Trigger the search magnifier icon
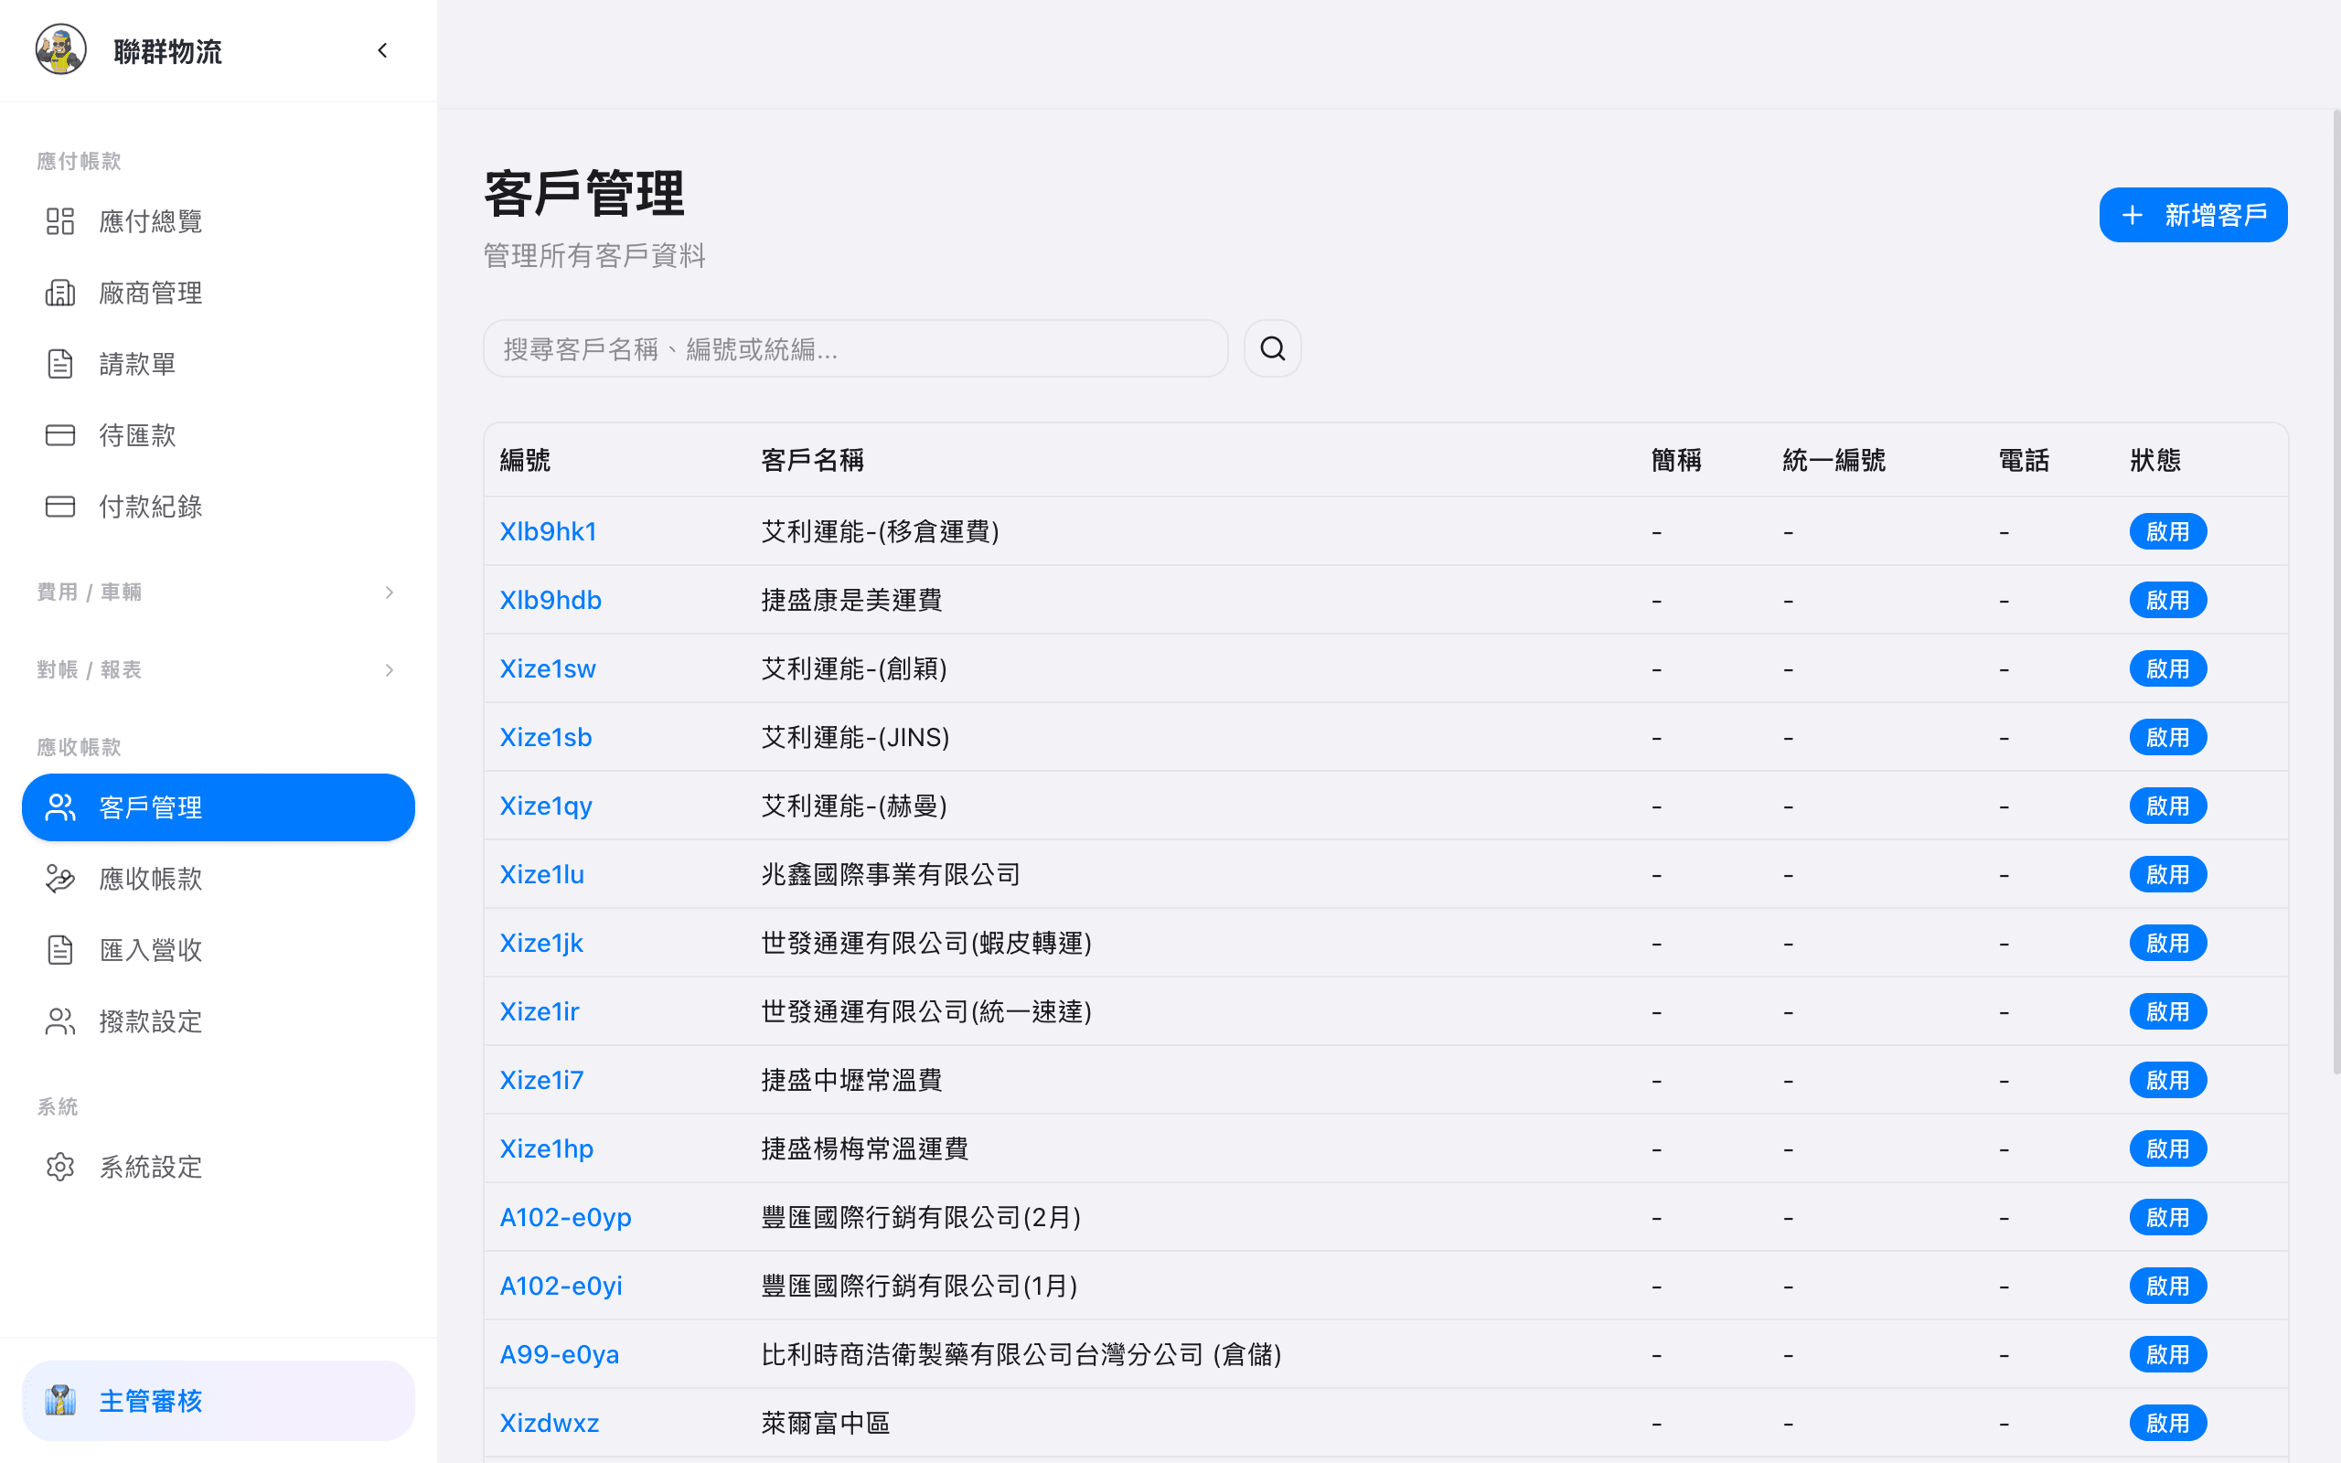This screenshot has height=1463, width=2341. [x=1272, y=347]
